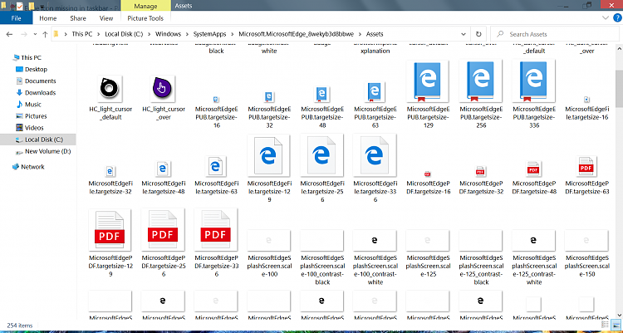This screenshot has width=623, height=333.
Task: Select MicrosoftEdgeFile.targetsize-32 icon
Action: tap(110, 171)
